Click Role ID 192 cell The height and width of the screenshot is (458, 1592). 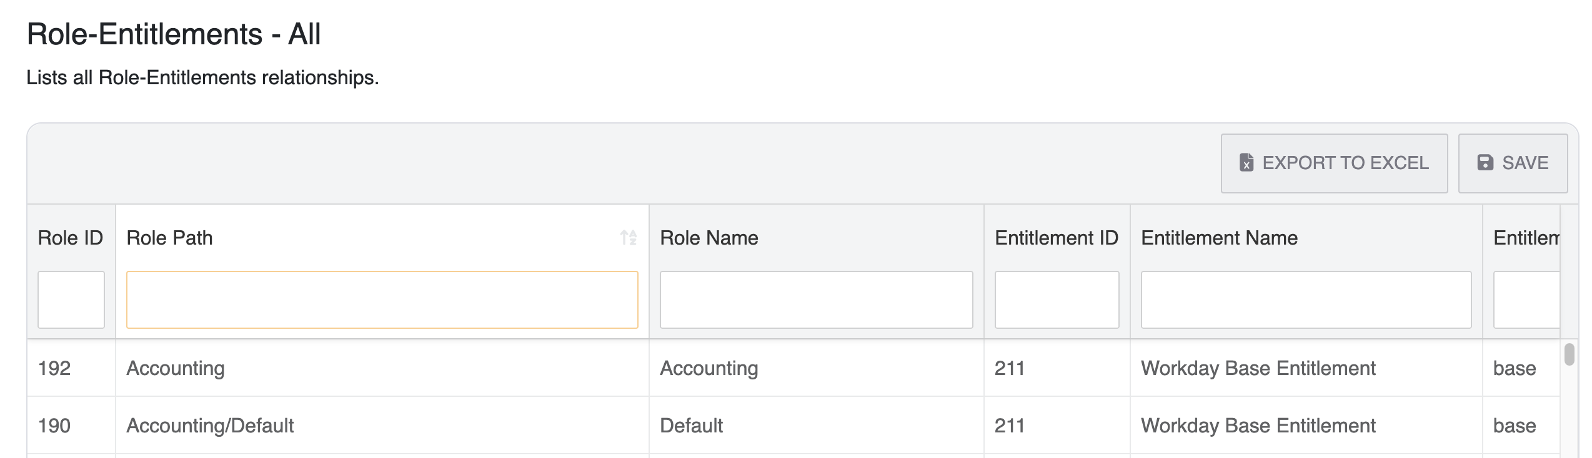[54, 368]
